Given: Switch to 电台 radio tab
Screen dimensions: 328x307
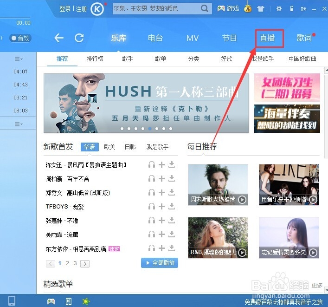Looking at the screenshot, I should pyautogui.click(x=155, y=38).
